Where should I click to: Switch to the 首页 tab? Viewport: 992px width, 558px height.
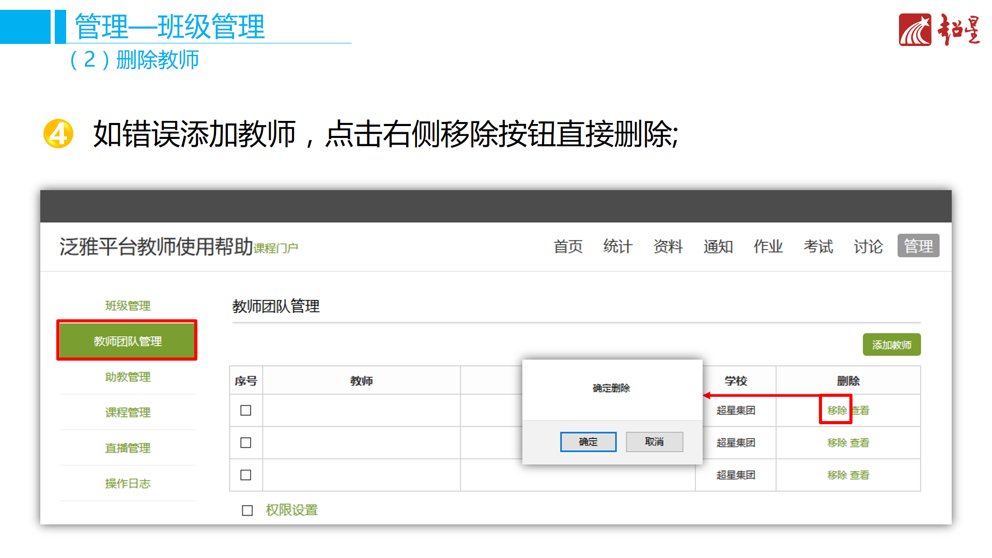[568, 246]
